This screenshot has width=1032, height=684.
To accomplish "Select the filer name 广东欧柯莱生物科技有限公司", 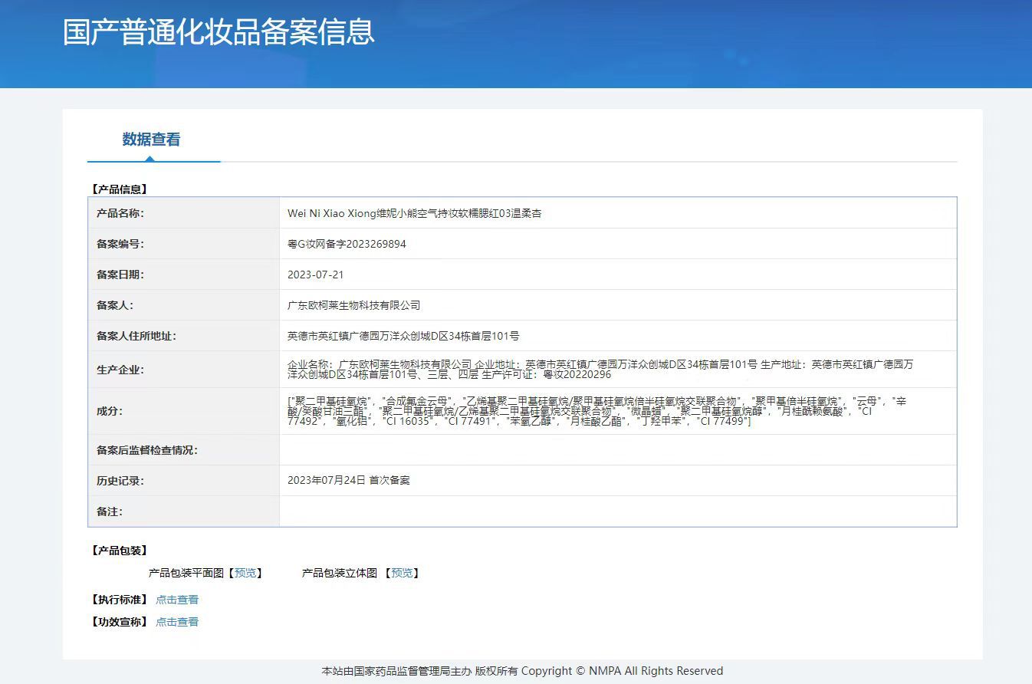I will pyautogui.click(x=354, y=305).
